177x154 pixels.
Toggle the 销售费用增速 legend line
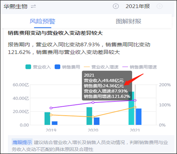click(x=140, y=67)
